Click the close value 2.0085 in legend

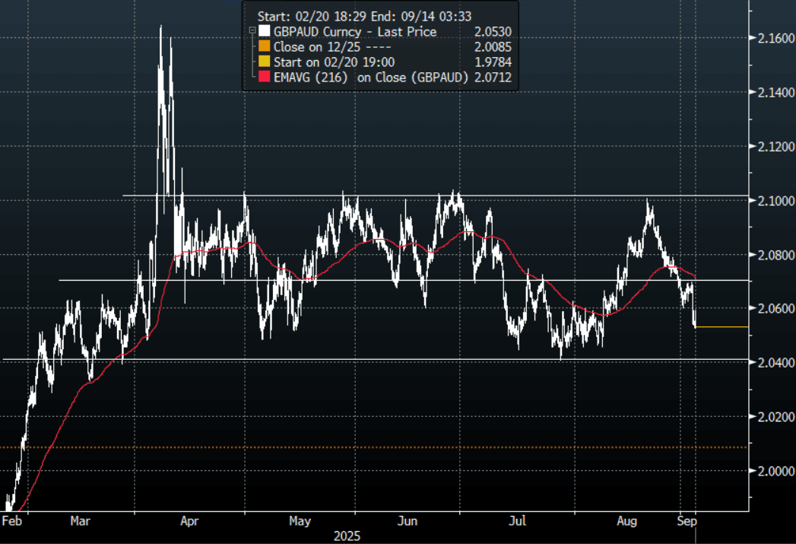493,46
